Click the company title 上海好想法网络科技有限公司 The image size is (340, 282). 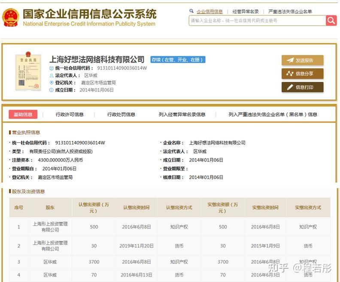click(97, 59)
